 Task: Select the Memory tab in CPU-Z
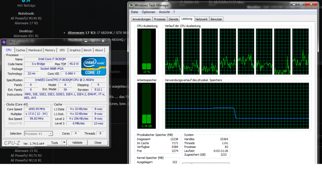point(50,50)
